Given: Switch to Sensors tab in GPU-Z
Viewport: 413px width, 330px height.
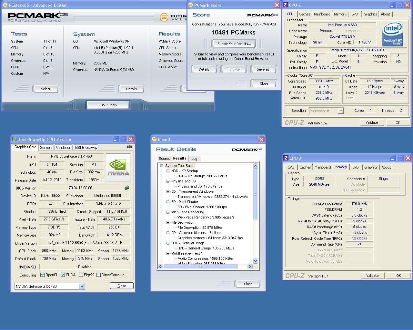Looking at the screenshot, I should click(46, 147).
